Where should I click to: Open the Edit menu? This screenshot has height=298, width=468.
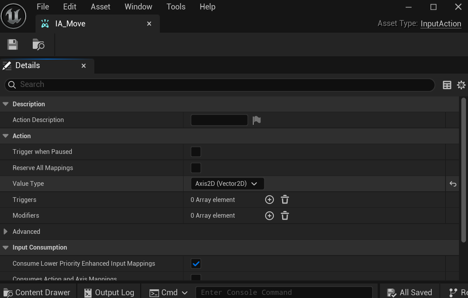tap(69, 7)
